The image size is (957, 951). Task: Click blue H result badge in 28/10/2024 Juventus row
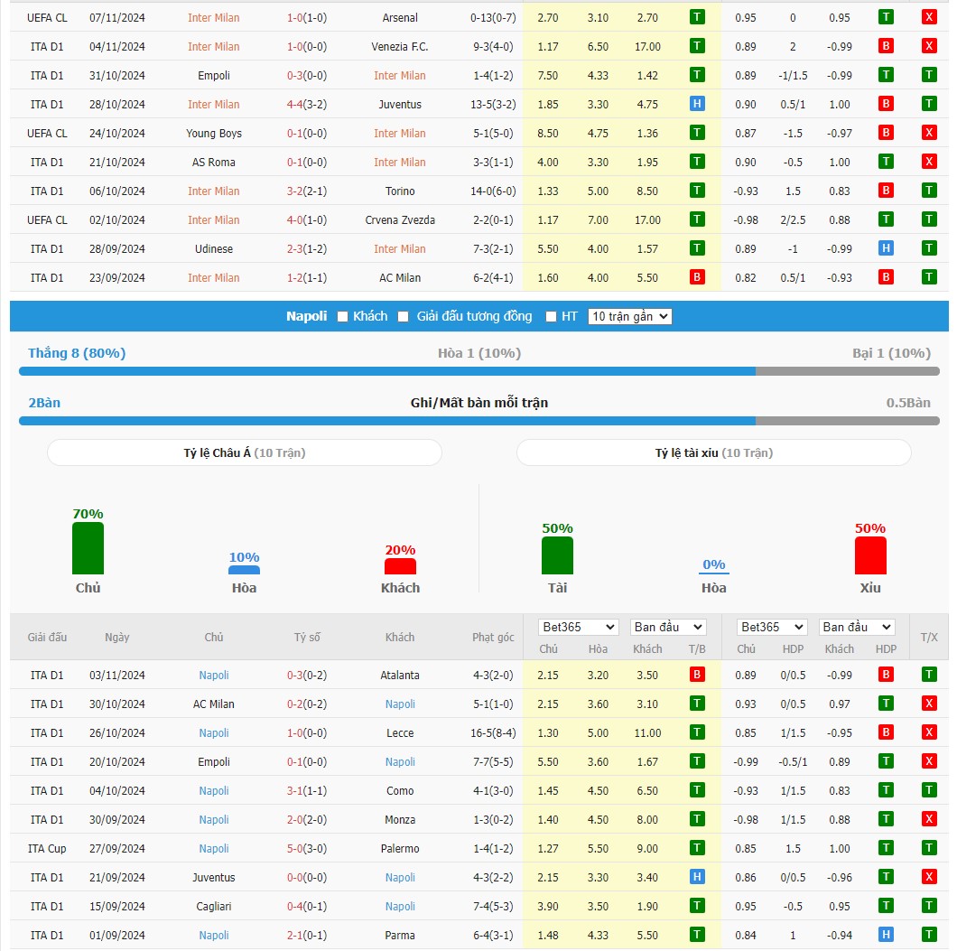tap(696, 104)
